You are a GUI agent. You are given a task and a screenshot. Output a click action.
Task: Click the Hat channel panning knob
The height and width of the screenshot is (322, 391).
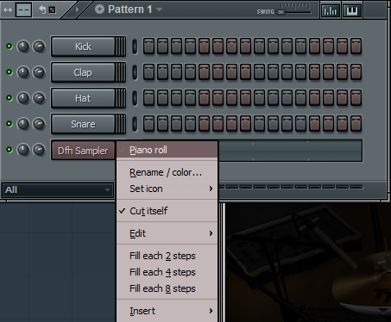click(39, 98)
